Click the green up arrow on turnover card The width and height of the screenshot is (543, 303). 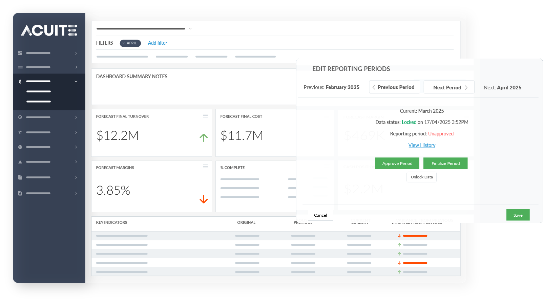point(204,137)
